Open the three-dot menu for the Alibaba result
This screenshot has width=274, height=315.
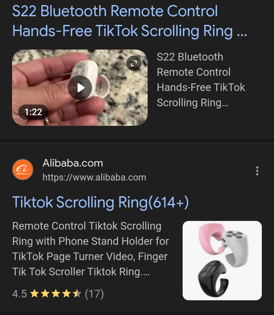tap(257, 171)
